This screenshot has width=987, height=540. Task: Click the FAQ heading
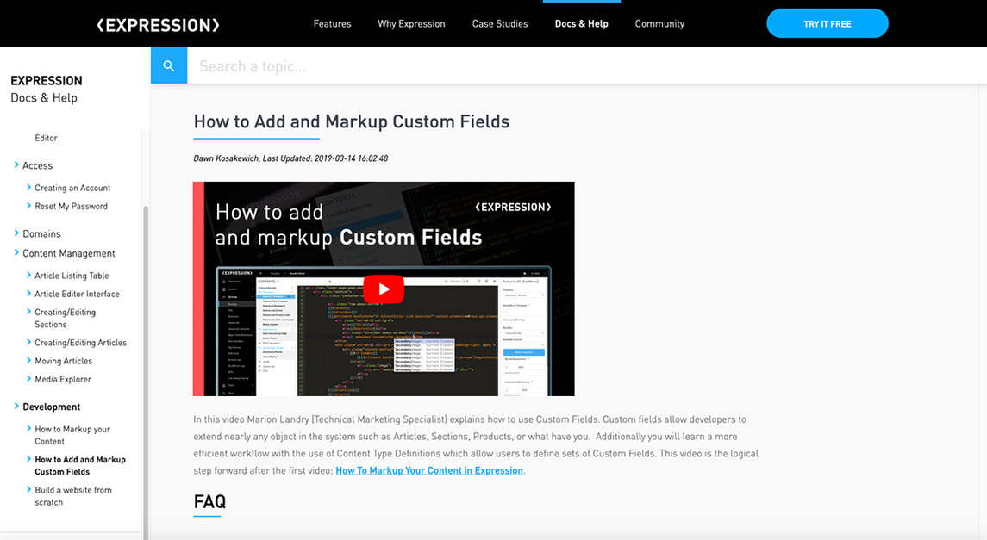[x=209, y=501]
